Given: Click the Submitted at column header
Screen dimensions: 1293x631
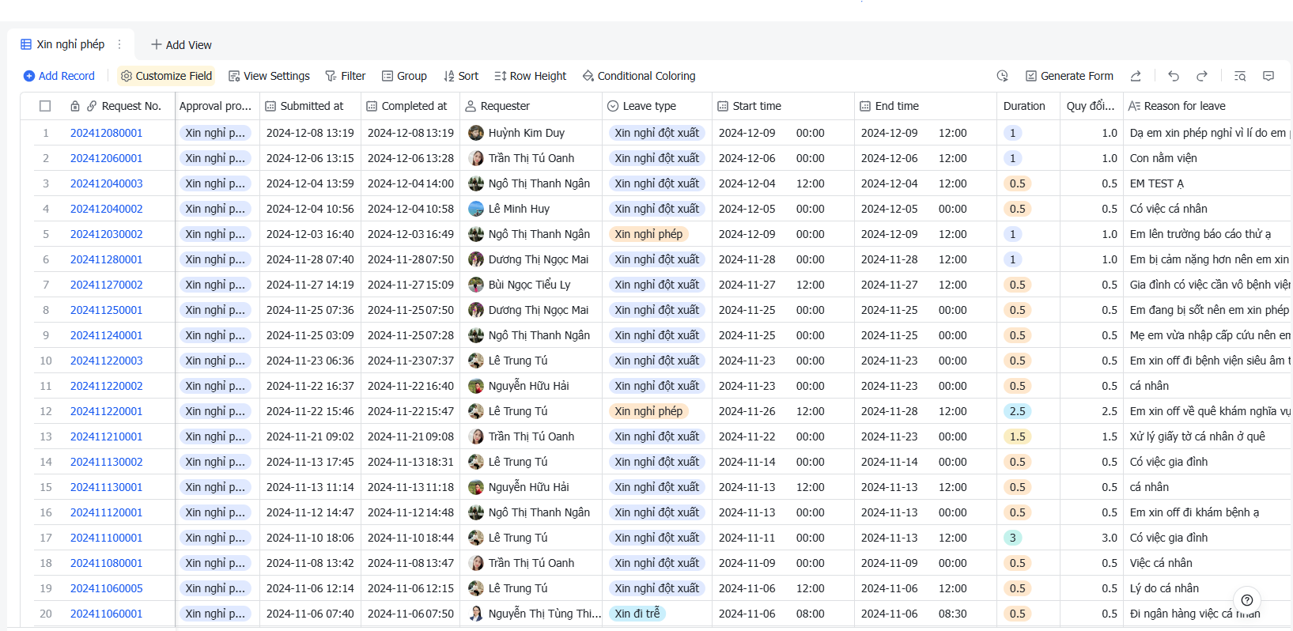Looking at the screenshot, I should (312, 106).
